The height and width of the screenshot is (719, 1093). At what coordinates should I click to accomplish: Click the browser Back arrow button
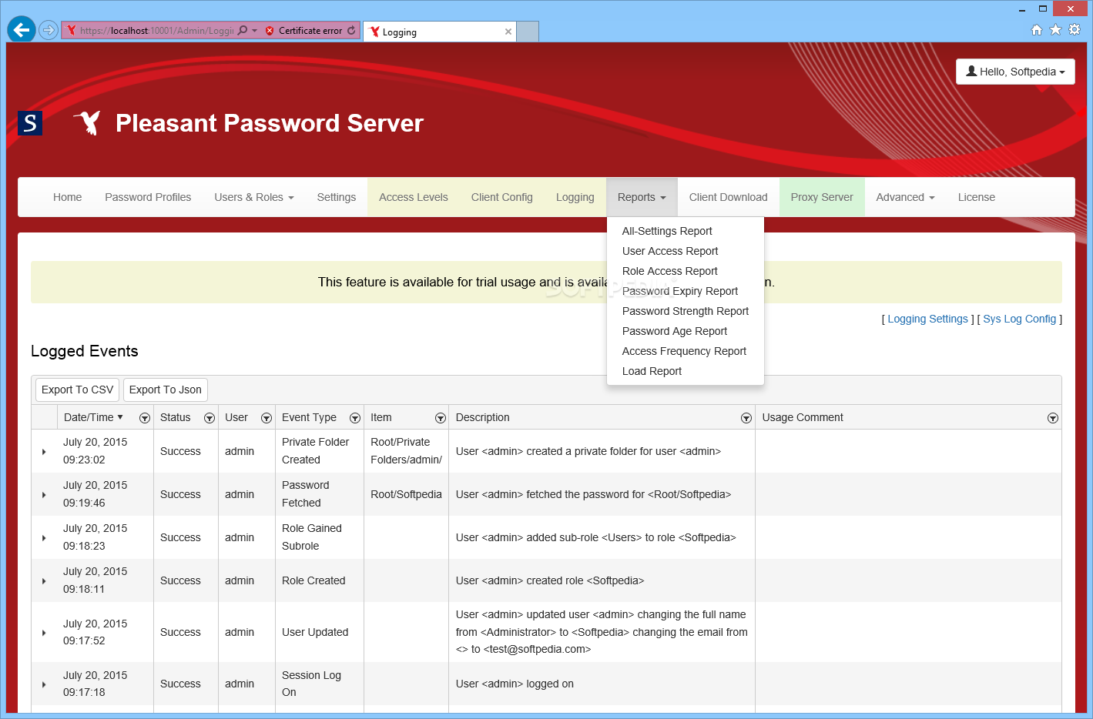tap(22, 30)
